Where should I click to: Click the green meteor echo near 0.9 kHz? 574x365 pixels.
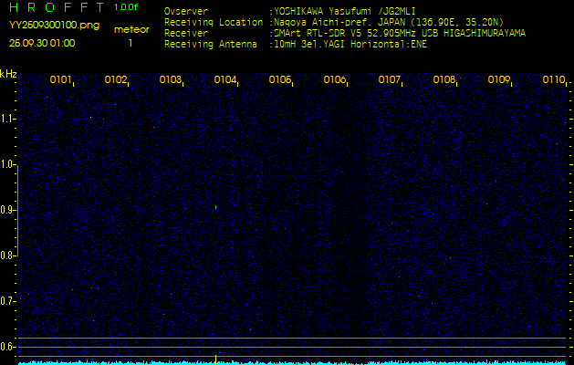[x=215, y=207]
